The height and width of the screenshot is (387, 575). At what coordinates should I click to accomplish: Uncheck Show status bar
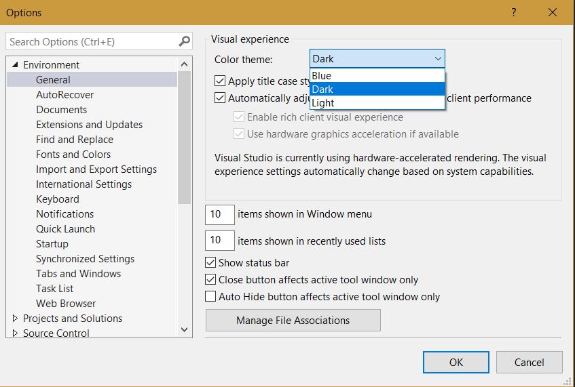210,262
